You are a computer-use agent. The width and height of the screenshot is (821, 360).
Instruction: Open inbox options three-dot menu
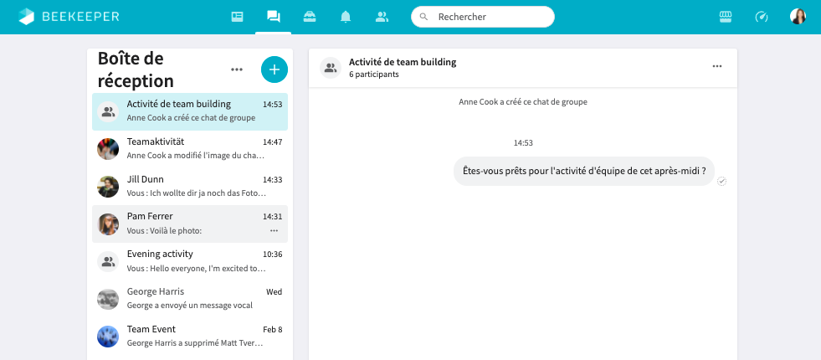[237, 69]
